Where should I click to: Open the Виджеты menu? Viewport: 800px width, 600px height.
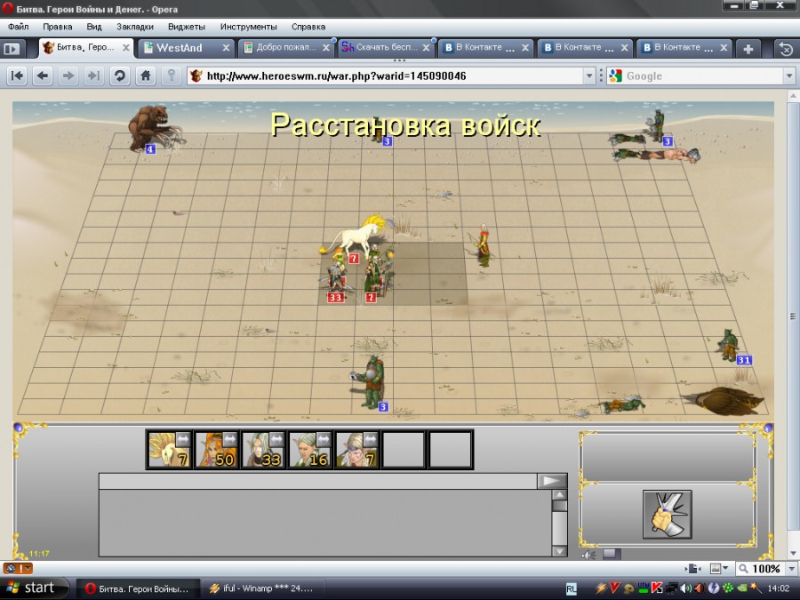187,27
